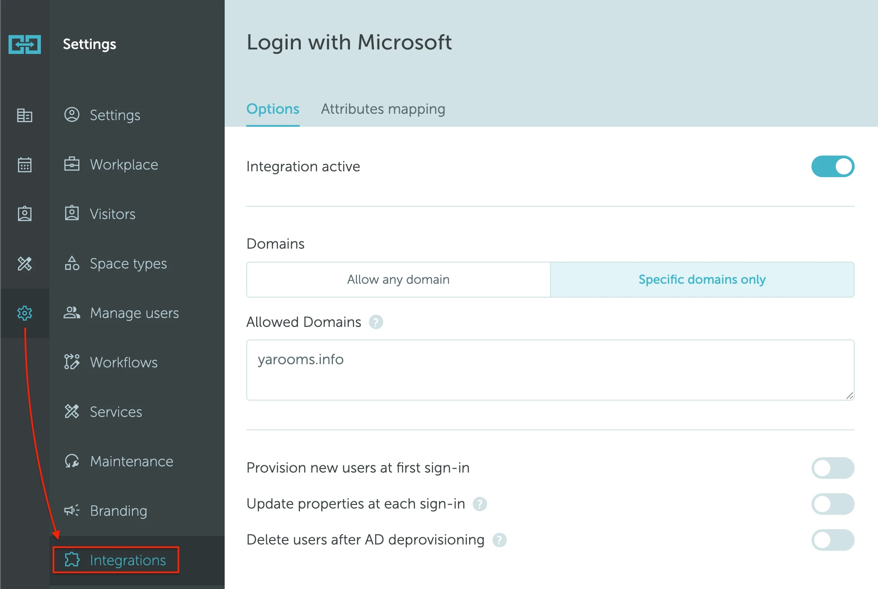This screenshot has height=589, width=878.
Task: Show help for Update properties at sign-in
Action: click(480, 504)
